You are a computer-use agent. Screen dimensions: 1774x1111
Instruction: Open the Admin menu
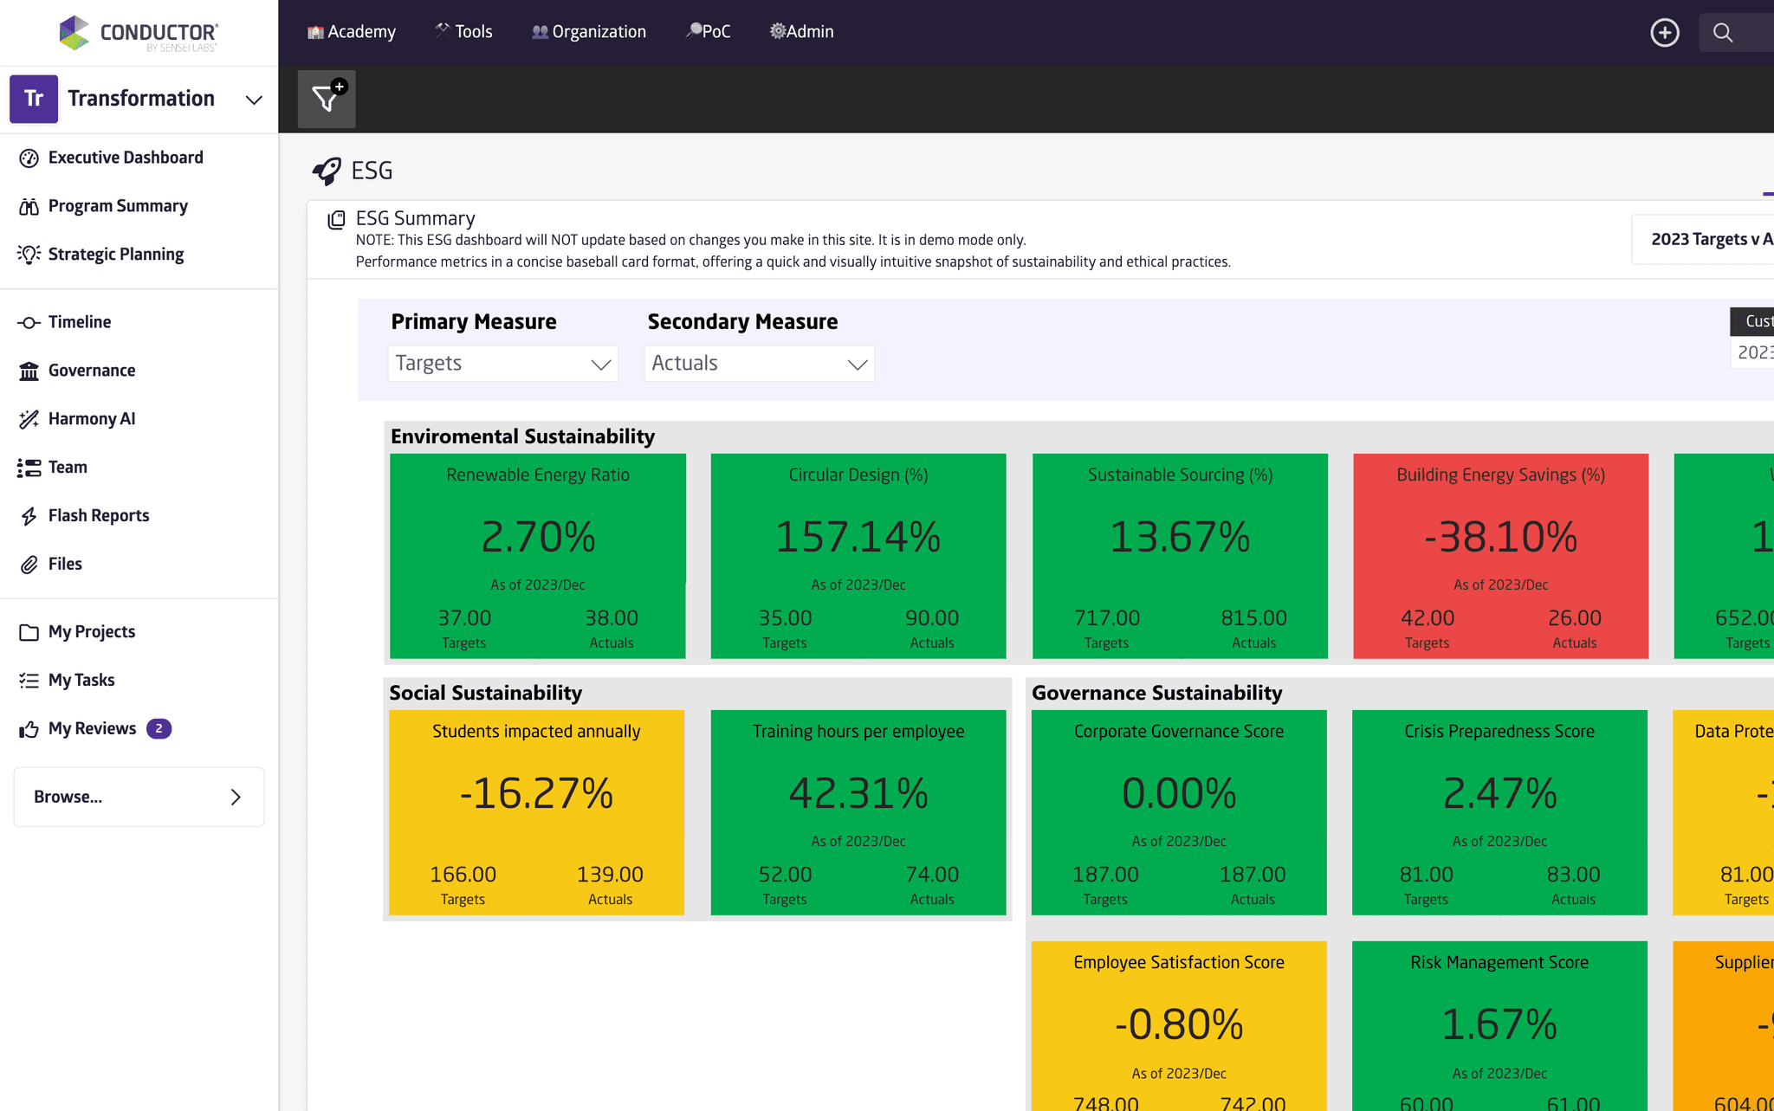pos(802,32)
